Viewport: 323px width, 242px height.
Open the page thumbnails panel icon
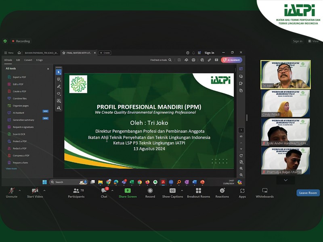click(241, 90)
